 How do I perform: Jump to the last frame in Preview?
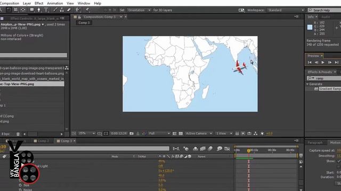(x=337, y=63)
